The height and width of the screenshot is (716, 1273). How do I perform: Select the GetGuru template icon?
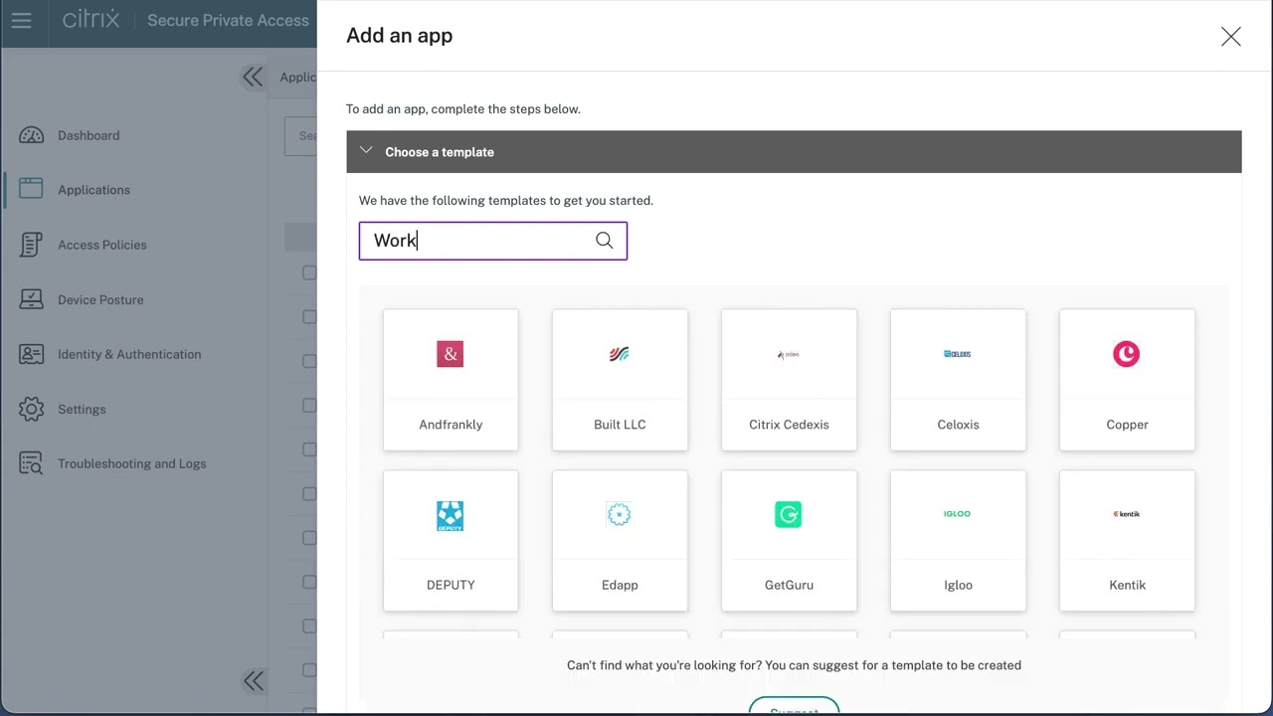click(788, 514)
